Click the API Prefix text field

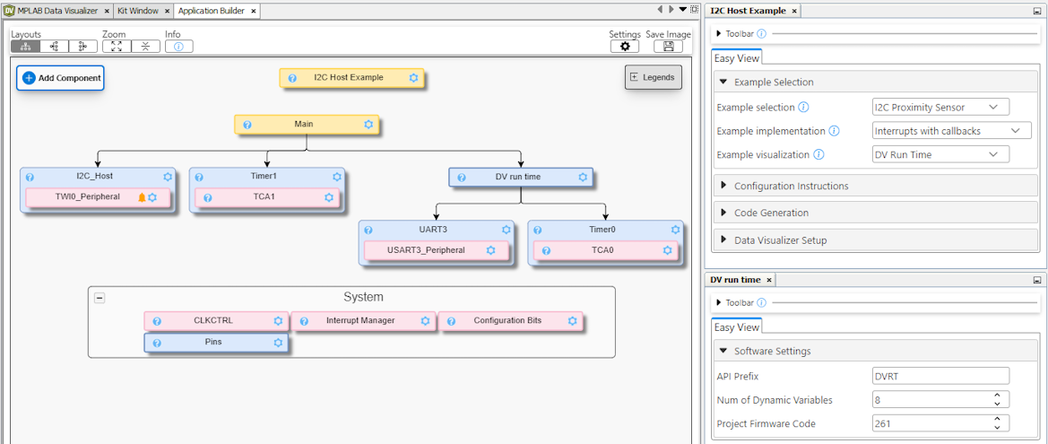940,377
